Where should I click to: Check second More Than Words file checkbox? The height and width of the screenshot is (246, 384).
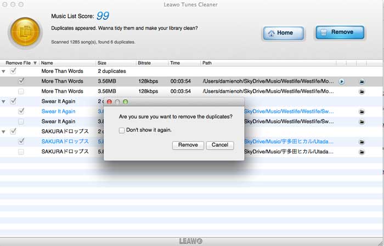pyautogui.click(x=21, y=91)
